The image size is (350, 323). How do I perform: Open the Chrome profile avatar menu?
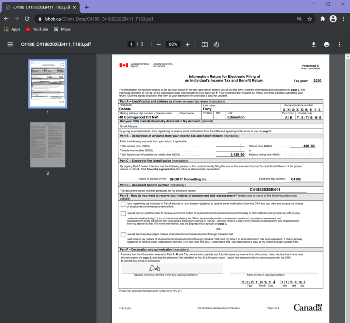(x=333, y=19)
